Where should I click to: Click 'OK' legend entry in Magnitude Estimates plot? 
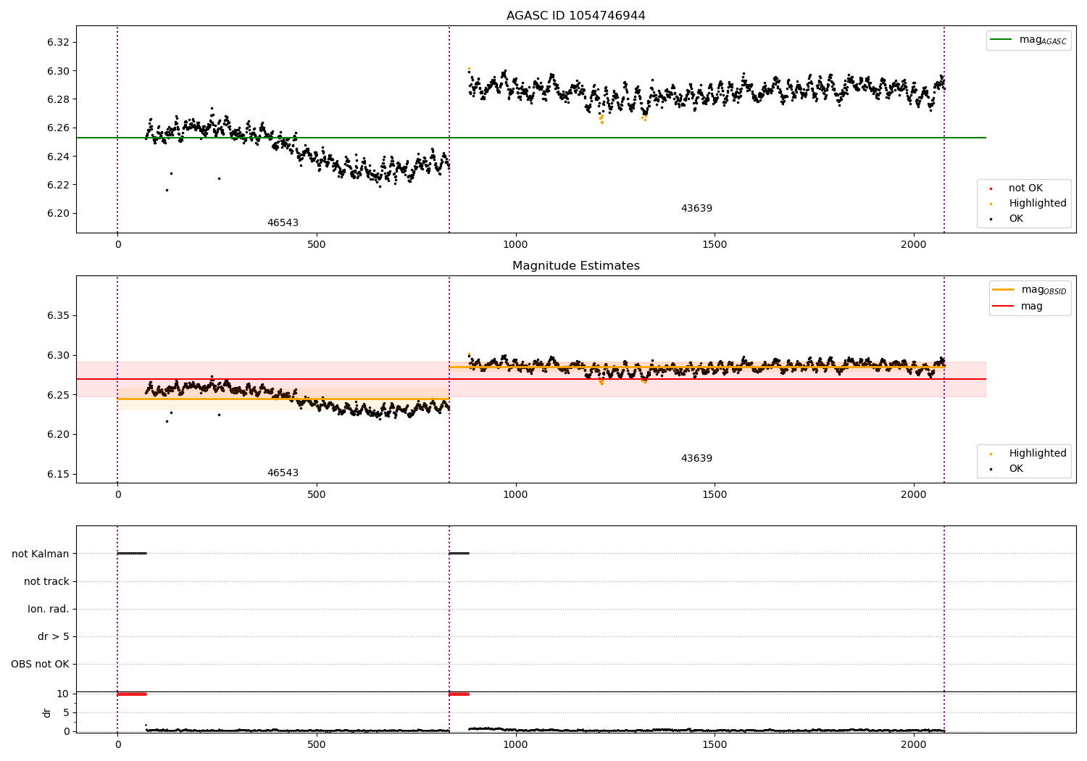1007,469
